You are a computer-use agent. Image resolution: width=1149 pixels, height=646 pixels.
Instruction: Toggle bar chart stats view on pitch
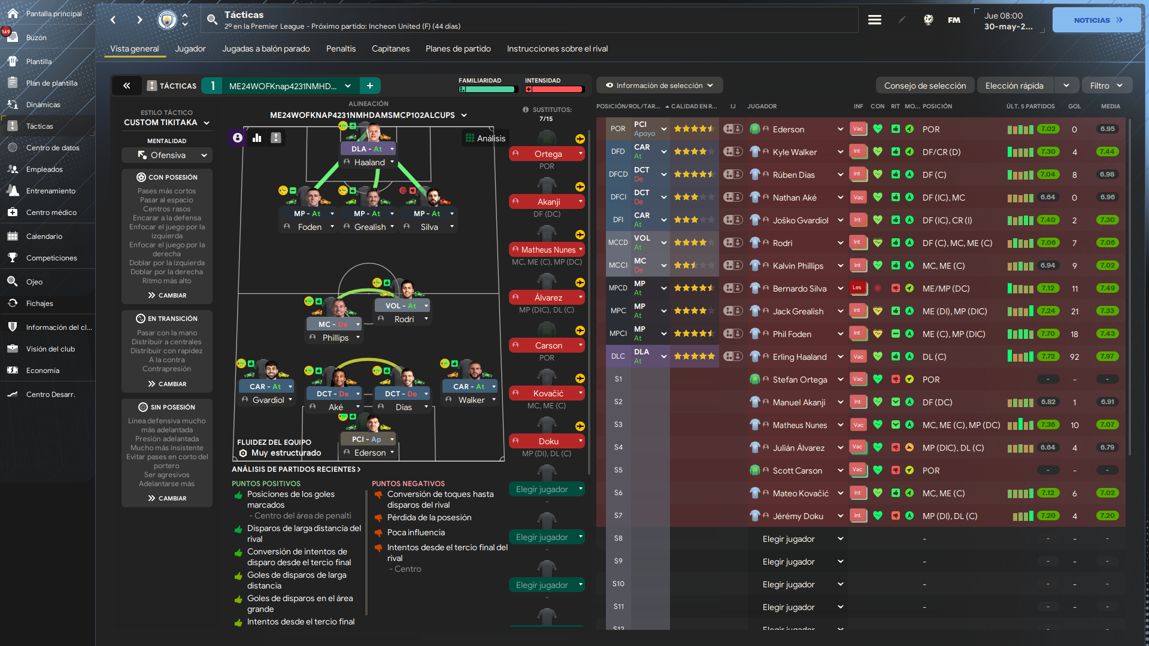257,138
